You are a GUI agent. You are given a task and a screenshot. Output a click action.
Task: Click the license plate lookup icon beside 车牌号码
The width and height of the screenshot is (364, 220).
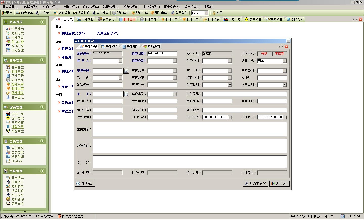(126, 71)
